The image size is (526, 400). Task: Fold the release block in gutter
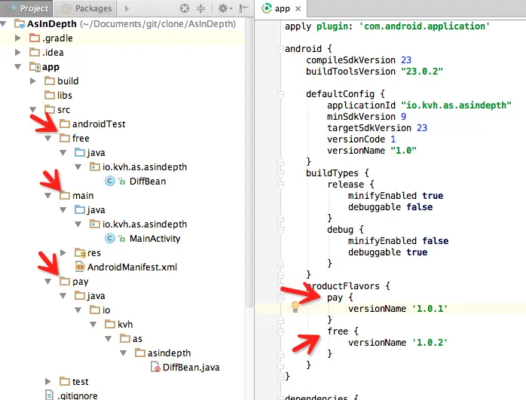[x=281, y=185]
